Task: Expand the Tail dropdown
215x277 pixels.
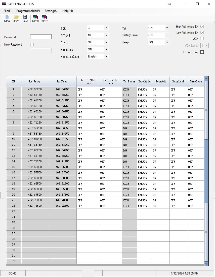Action: 167,28
